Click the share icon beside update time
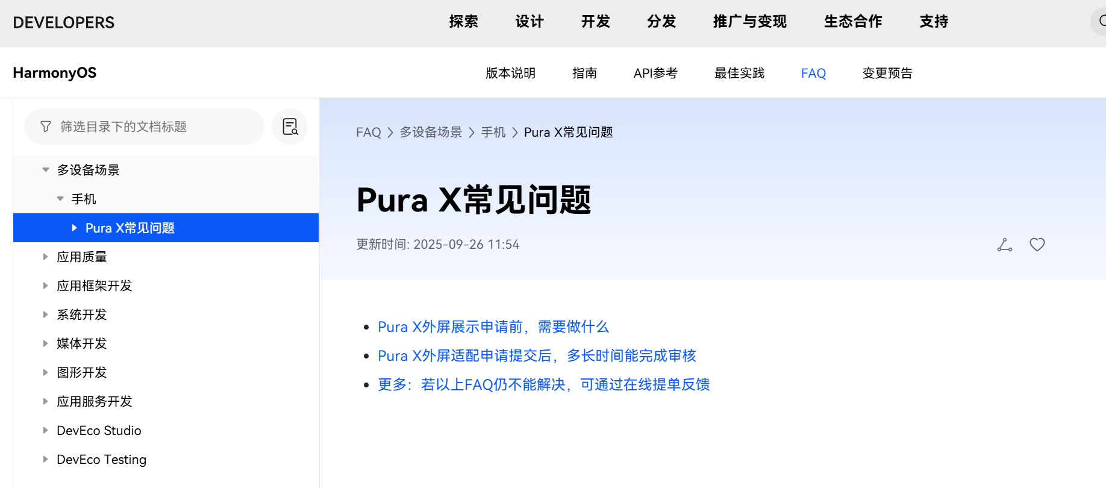Viewport: 1106px width, 488px height. click(x=1004, y=245)
